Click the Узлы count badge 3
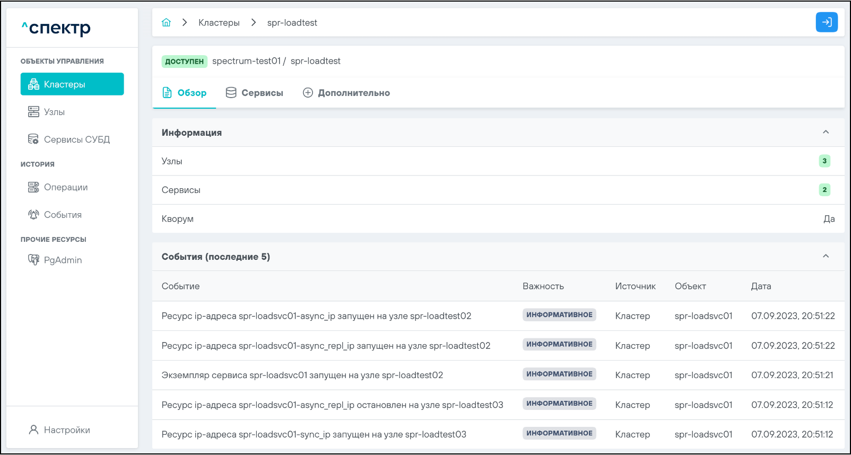Screen dimensions: 851x455 824,161
